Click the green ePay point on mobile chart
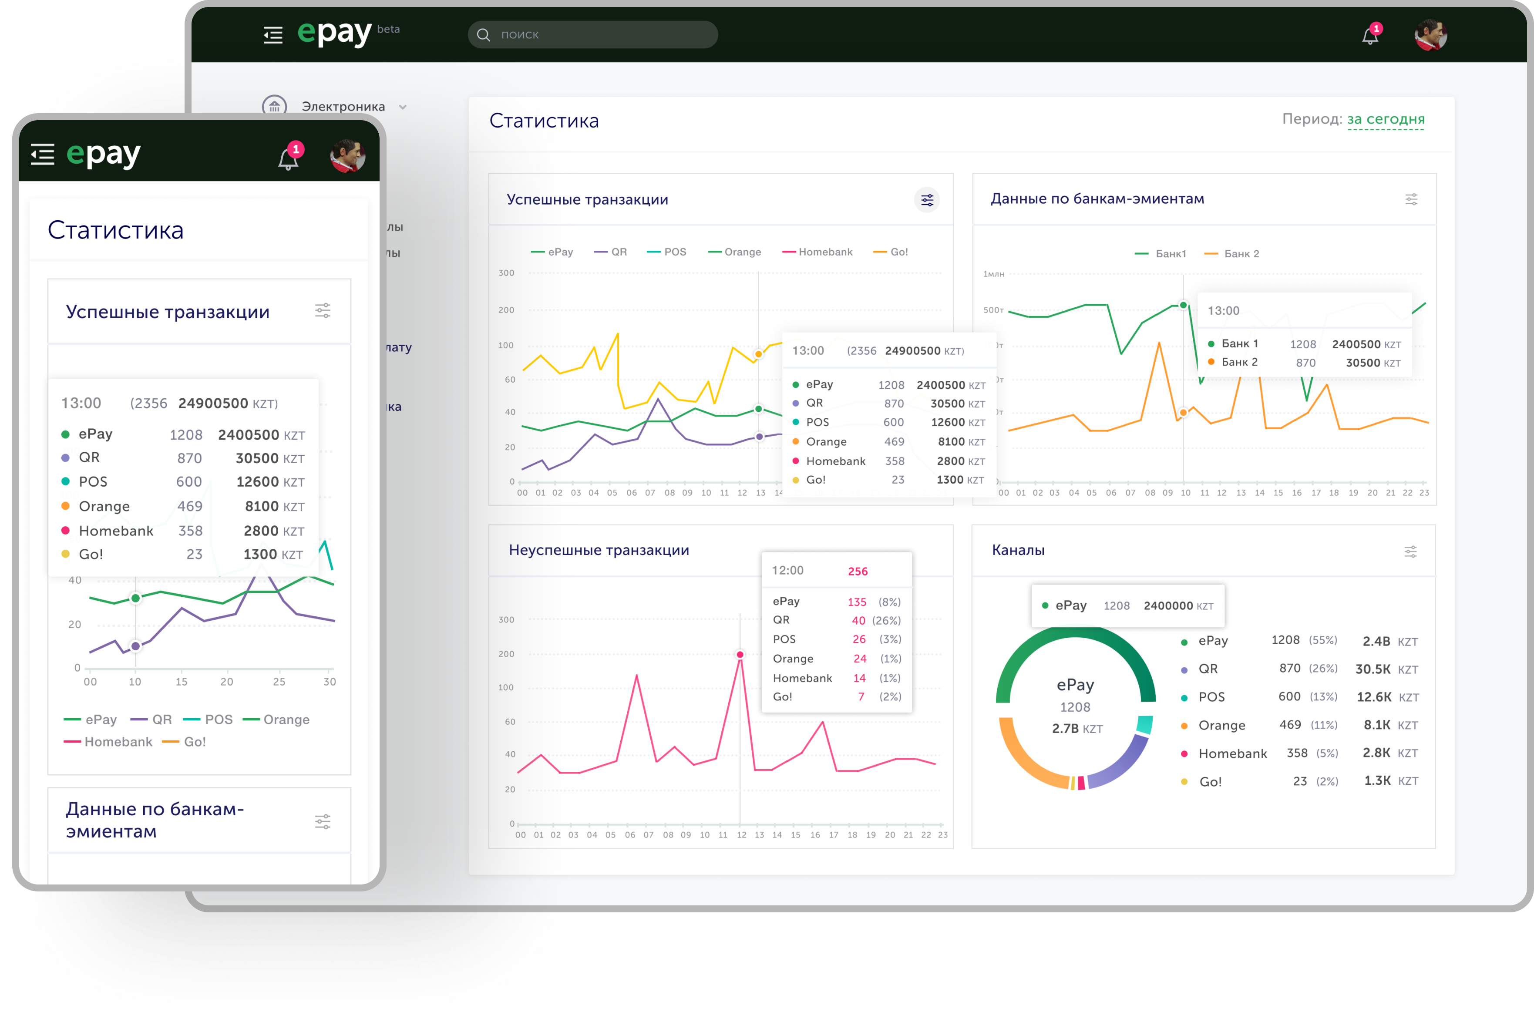Screen dimensions: 1534x1029 [136, 599]
